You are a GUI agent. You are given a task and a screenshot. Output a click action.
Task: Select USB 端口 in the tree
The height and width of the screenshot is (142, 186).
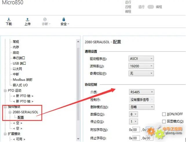[x=19, y=63]
